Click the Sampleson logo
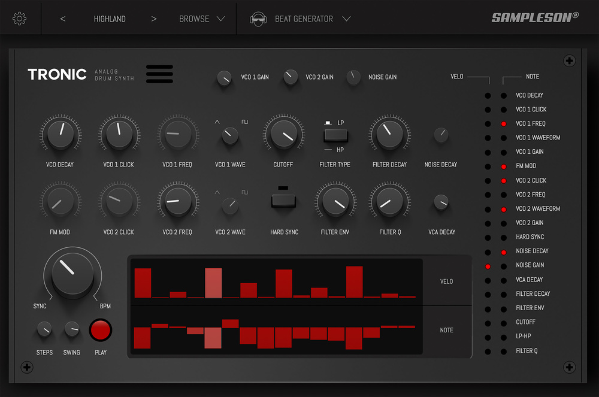This screenshot has width=599, height=397. pos(535,17)
